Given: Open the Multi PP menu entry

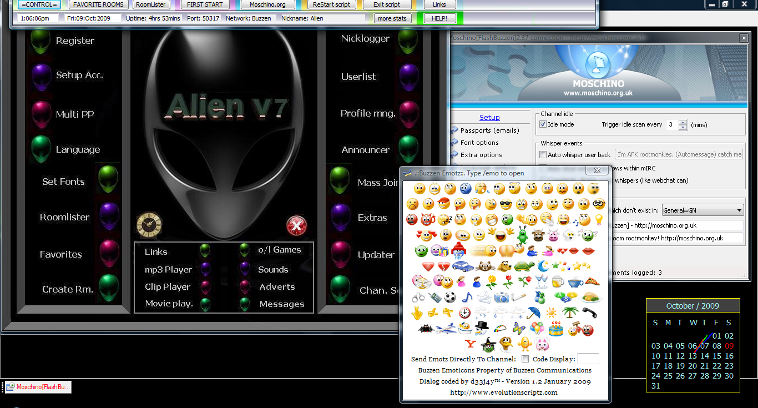Looking at the screenshot, I should (75, 114).
